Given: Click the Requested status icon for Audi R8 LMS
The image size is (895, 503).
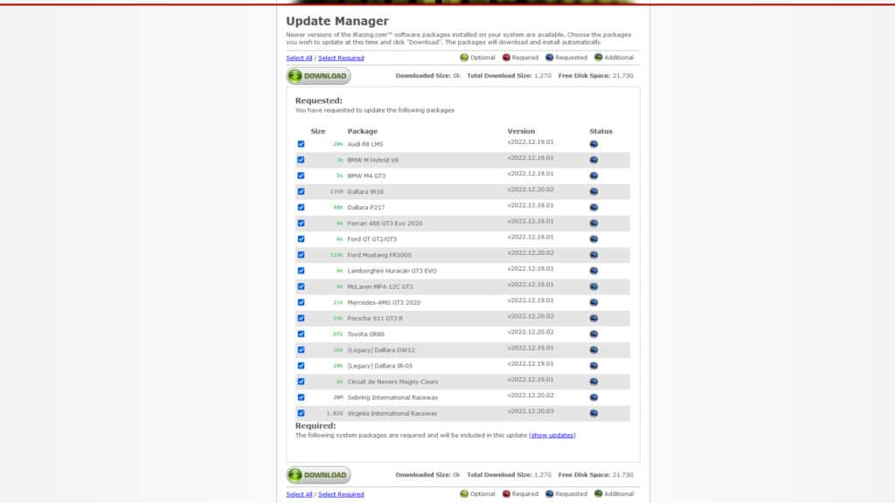Looking at the screenshot, I should (593, 144).
